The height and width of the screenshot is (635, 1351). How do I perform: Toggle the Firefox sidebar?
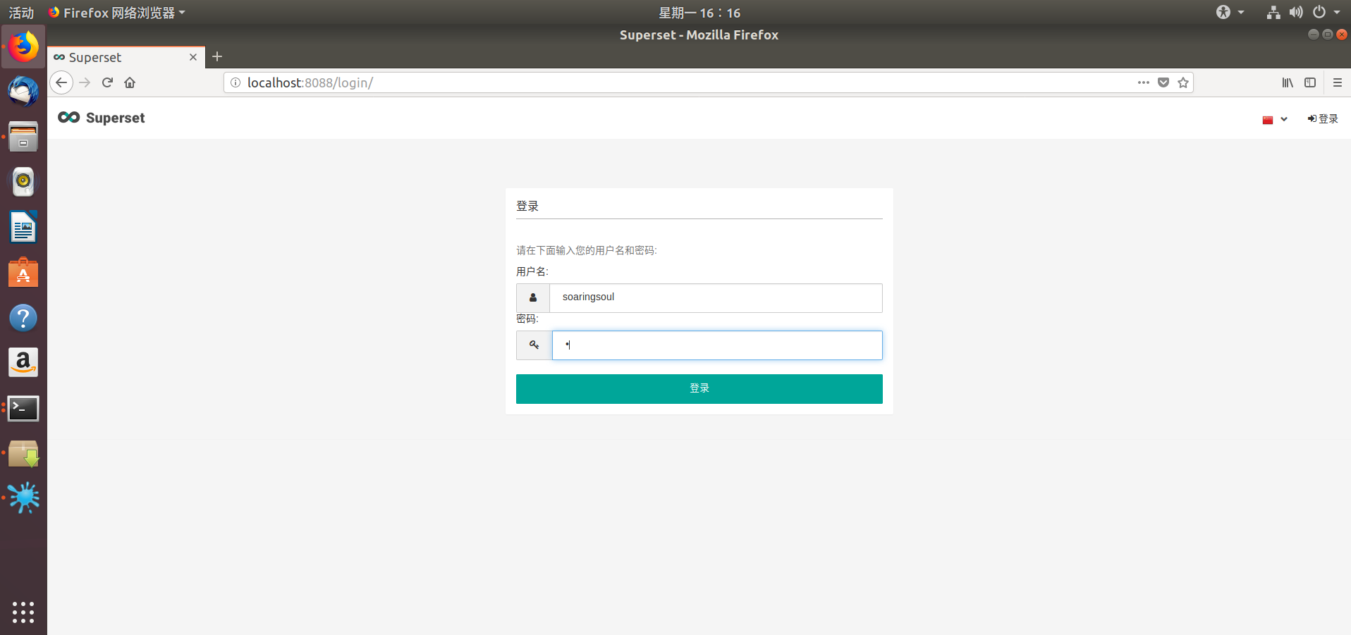[x=1310, y=82]
